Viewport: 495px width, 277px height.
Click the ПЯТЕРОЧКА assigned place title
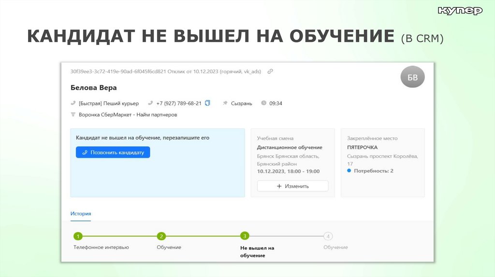[362, 147]
